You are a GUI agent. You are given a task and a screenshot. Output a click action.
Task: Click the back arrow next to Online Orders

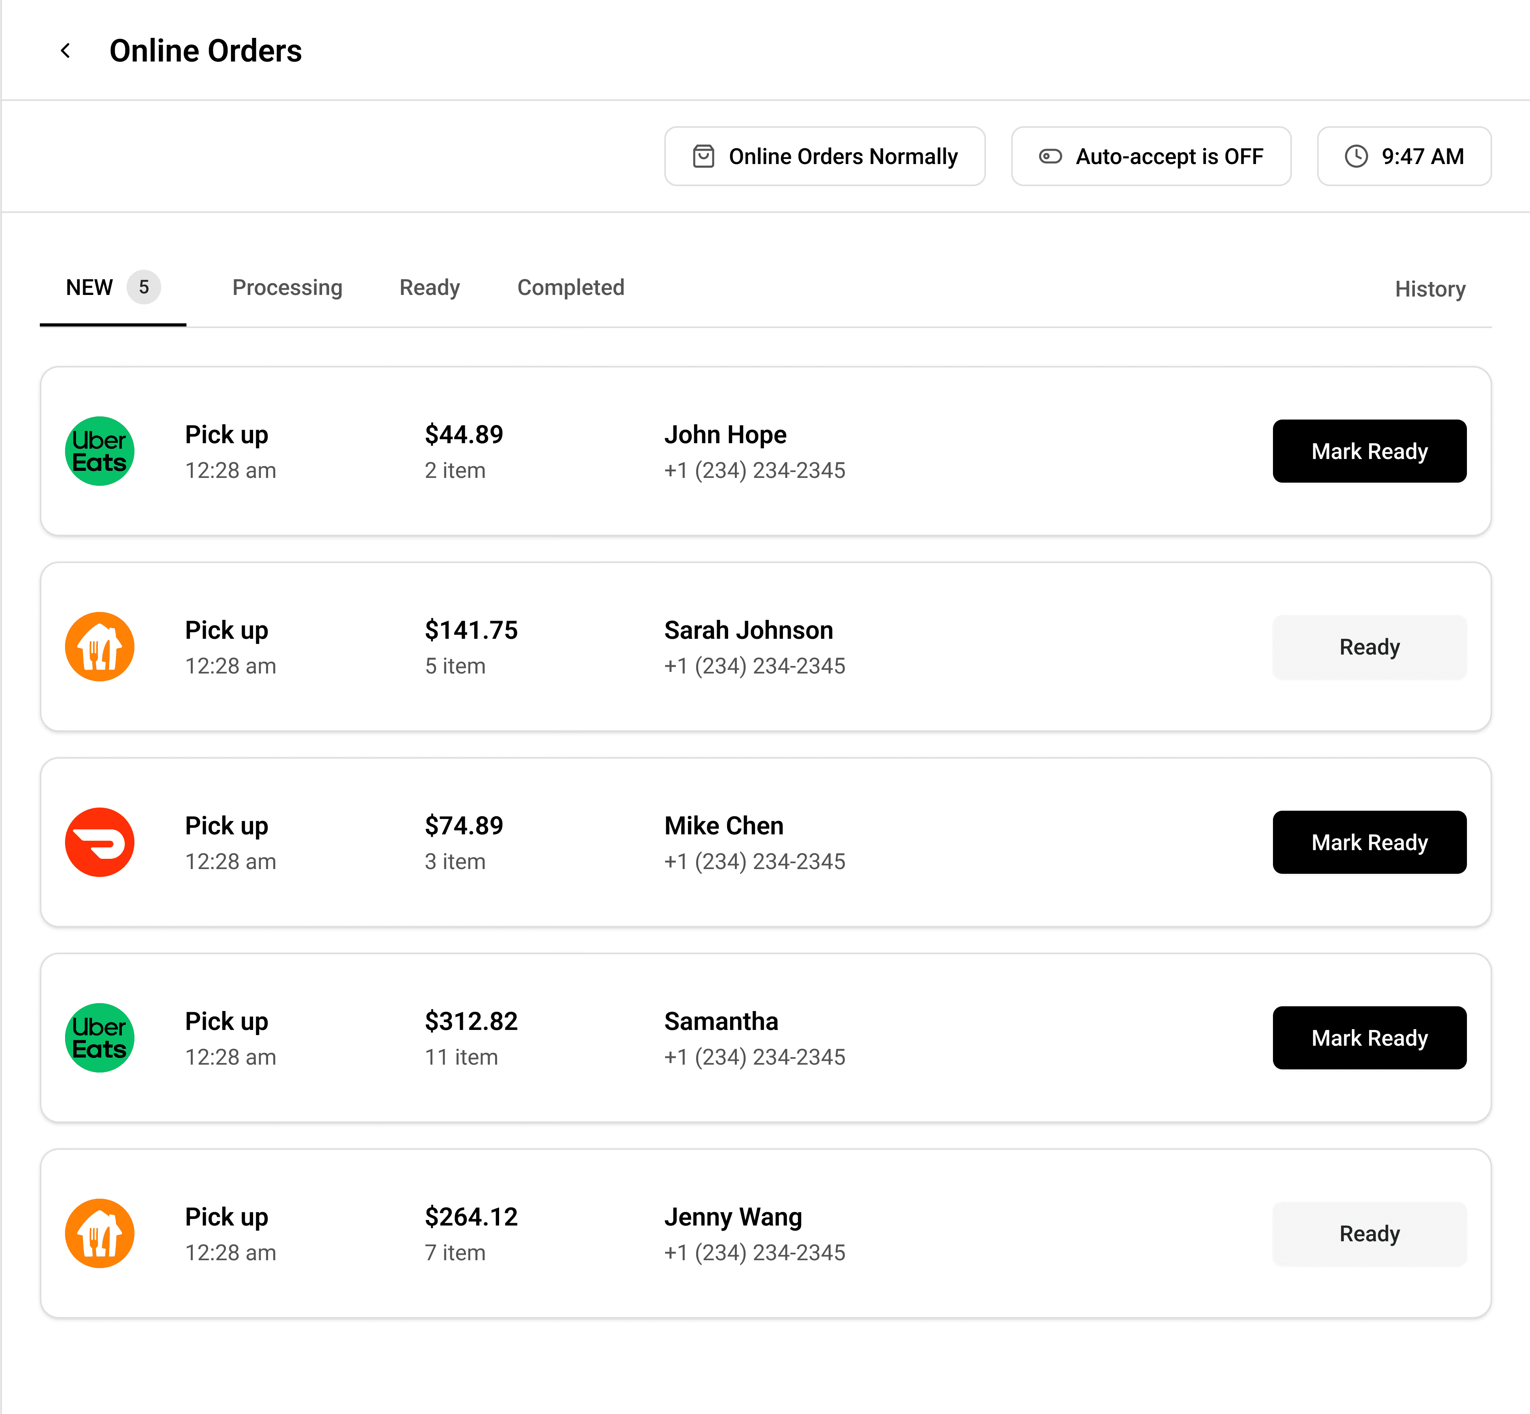[66, 50]
